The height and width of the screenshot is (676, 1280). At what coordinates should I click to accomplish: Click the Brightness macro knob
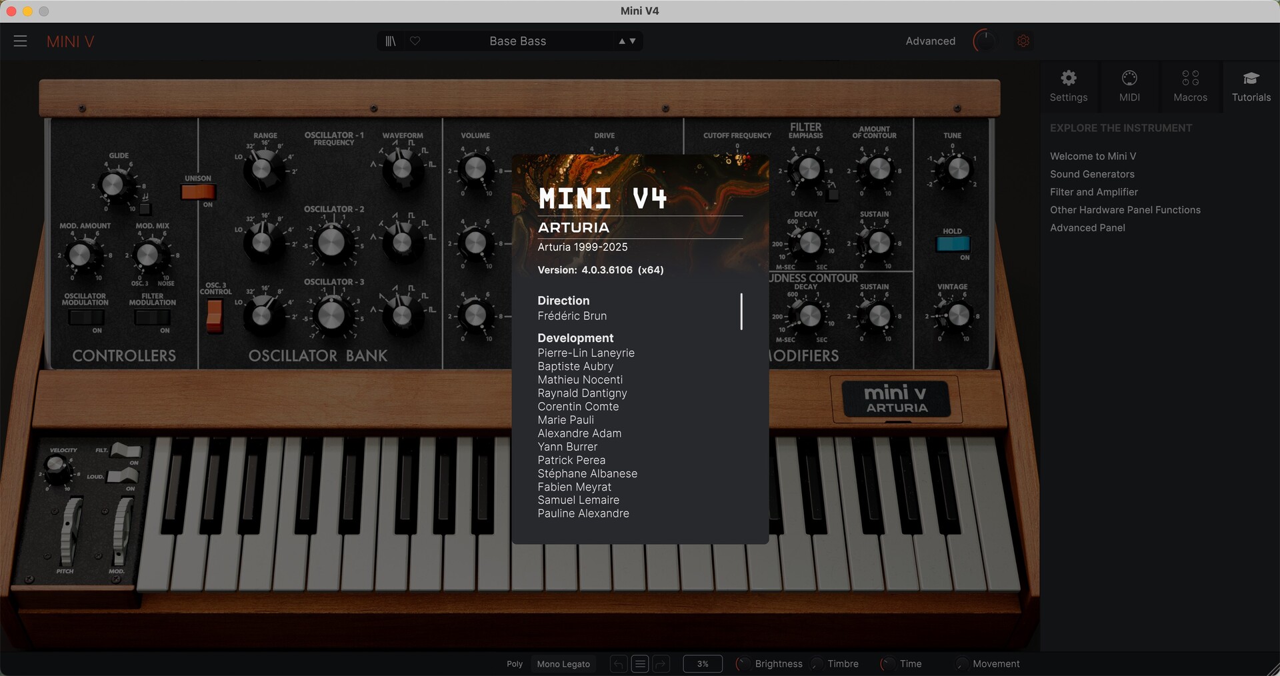pos(742,664)
